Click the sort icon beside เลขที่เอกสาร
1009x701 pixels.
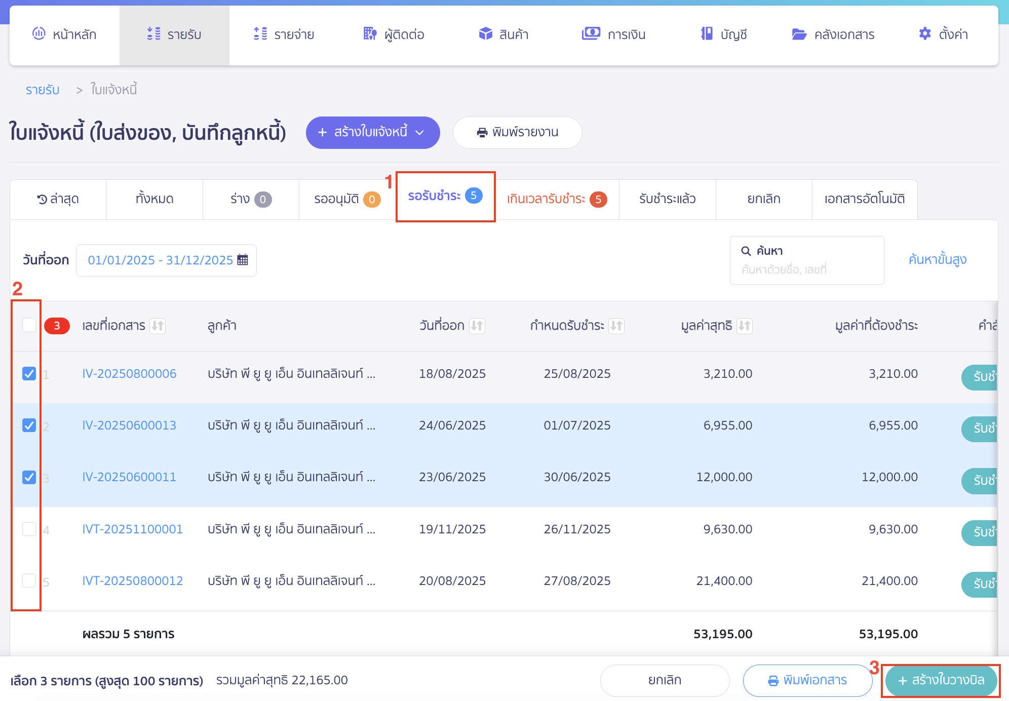tap(159, 326)
